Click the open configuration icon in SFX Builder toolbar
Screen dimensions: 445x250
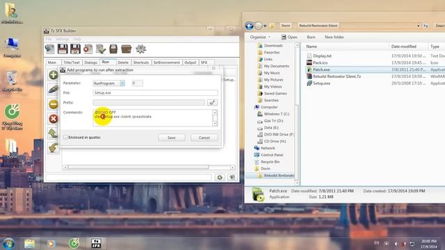click(49, 49)
